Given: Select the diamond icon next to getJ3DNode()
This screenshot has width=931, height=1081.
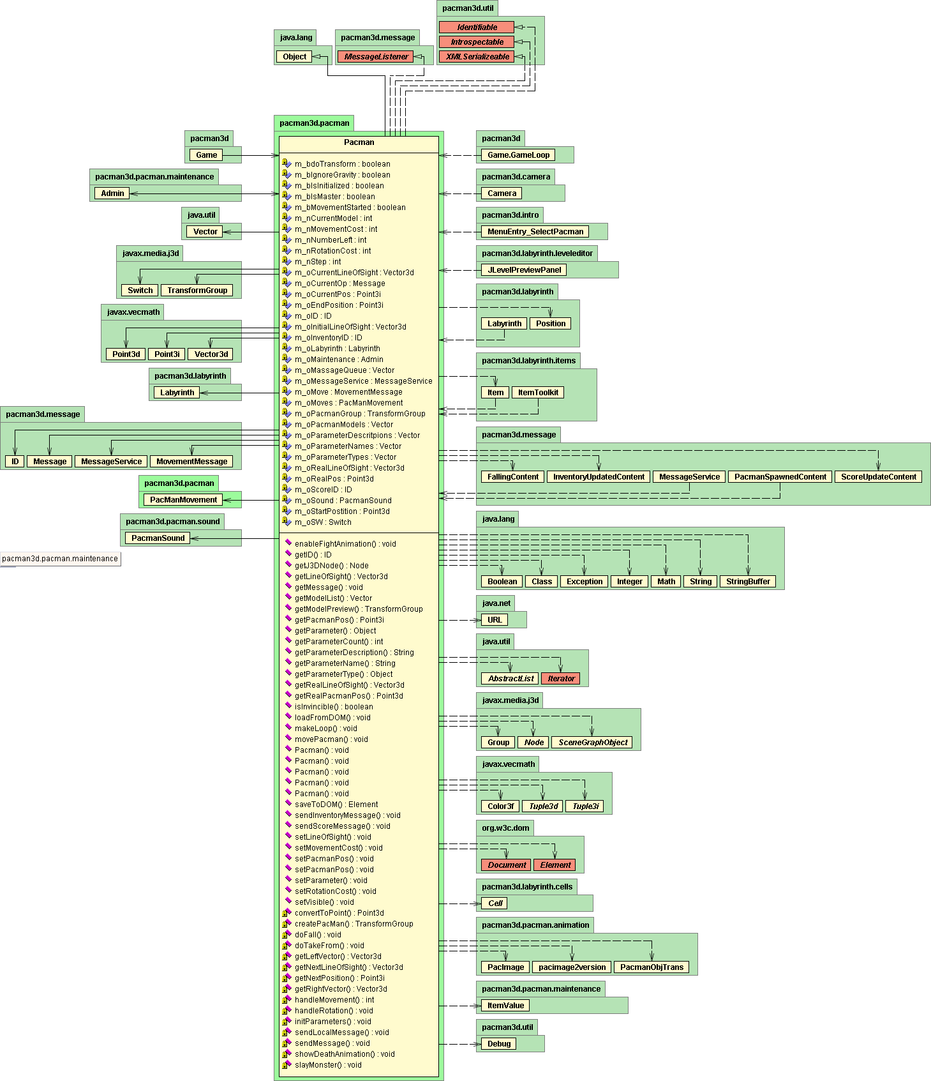Looking at the screenshot, I should click(288, 565).
